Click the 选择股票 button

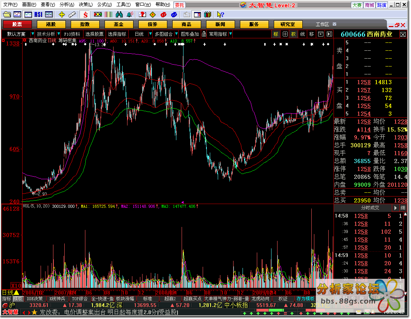(94, 34)
